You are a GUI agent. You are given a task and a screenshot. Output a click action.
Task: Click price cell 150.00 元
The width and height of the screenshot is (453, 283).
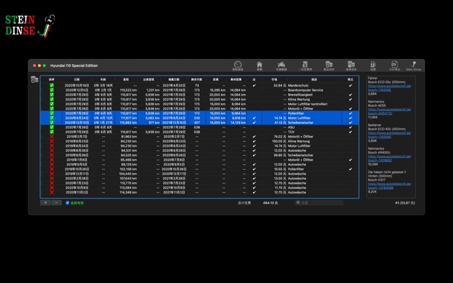point(279,141)
